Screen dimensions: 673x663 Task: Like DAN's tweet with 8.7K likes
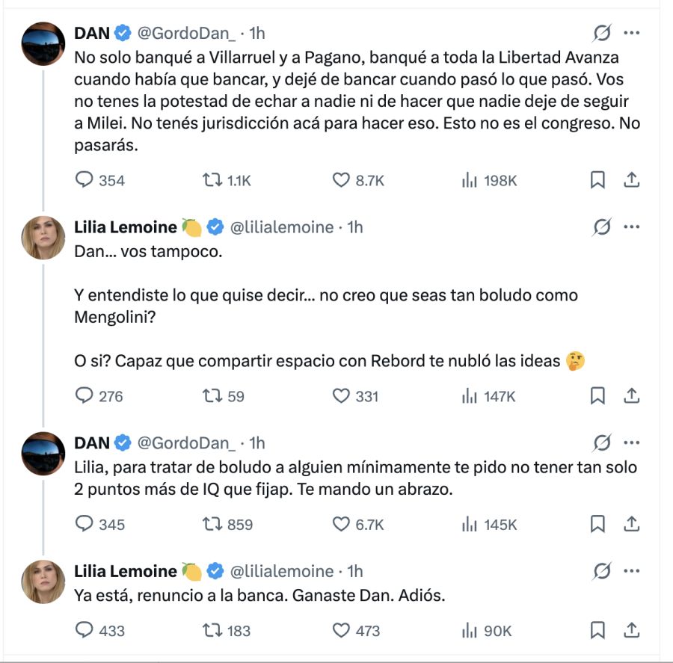[341, 180]
